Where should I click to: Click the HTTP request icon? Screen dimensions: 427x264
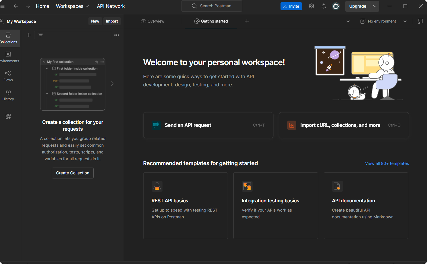pyautogui.click(x=156, y=125)
